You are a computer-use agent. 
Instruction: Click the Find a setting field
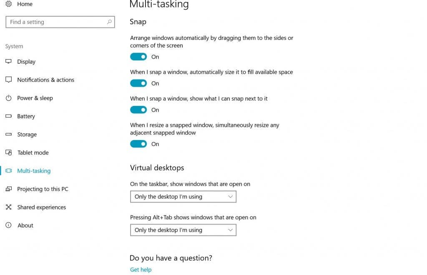tap(60, 22)
